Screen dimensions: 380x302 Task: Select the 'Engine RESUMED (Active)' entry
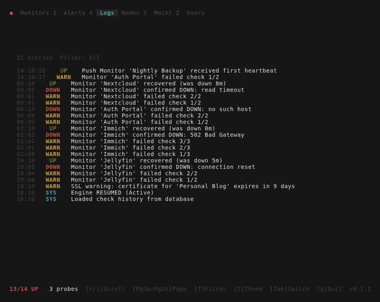[85, 193]
